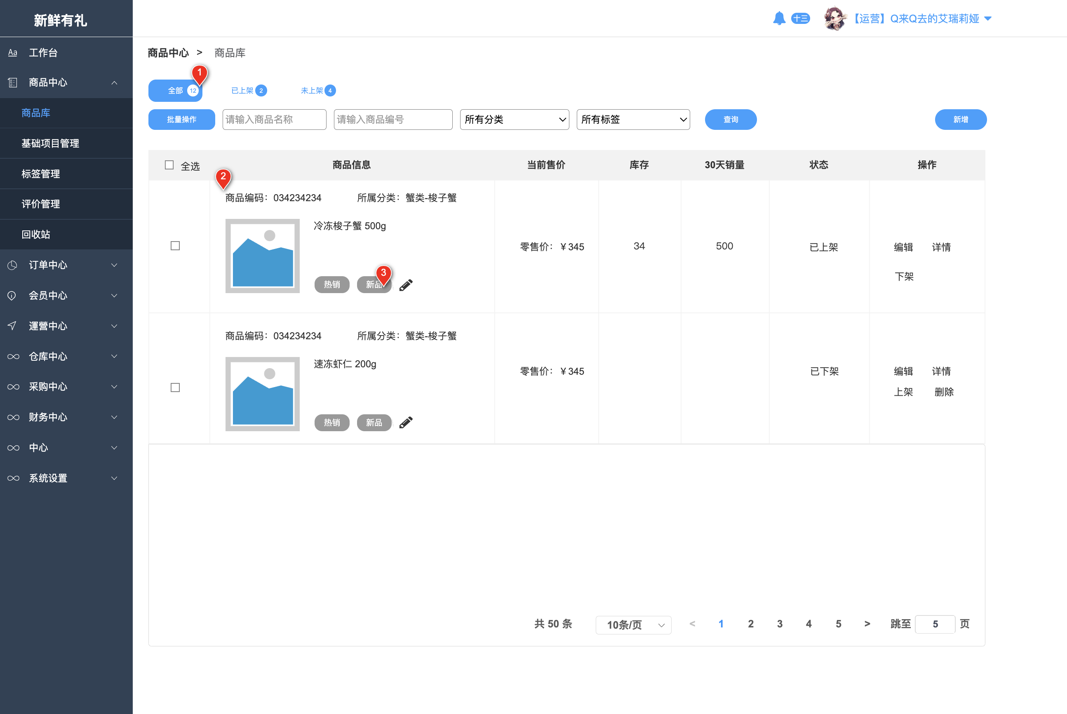Open 基础项目管理 in the sidebar

[x=66, y=143]
